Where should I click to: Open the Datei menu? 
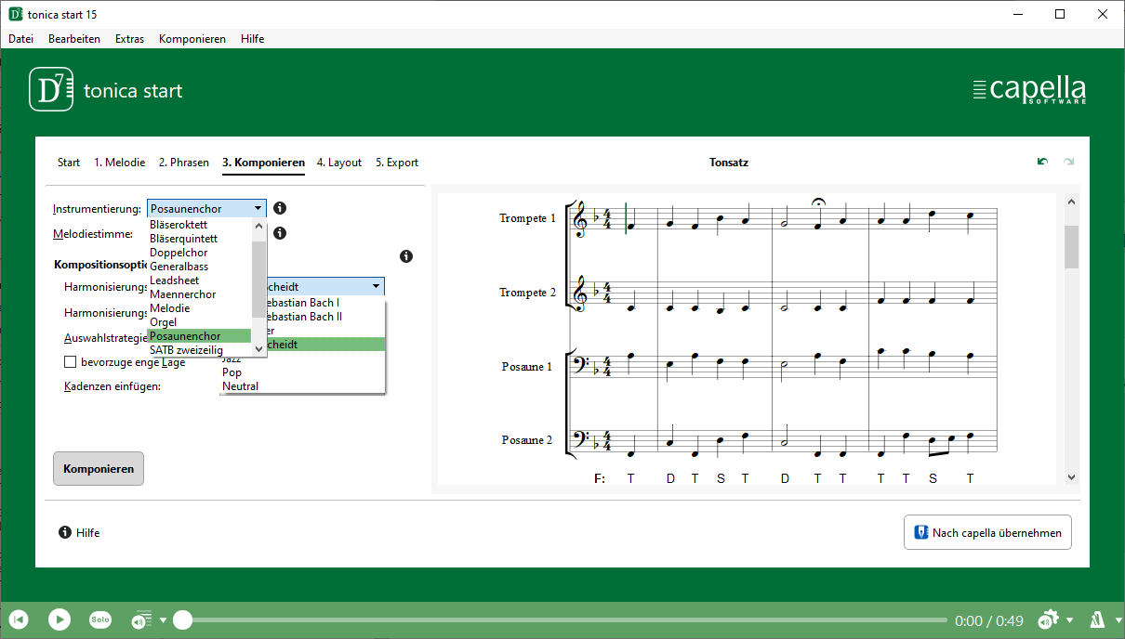tap(20, 39)
